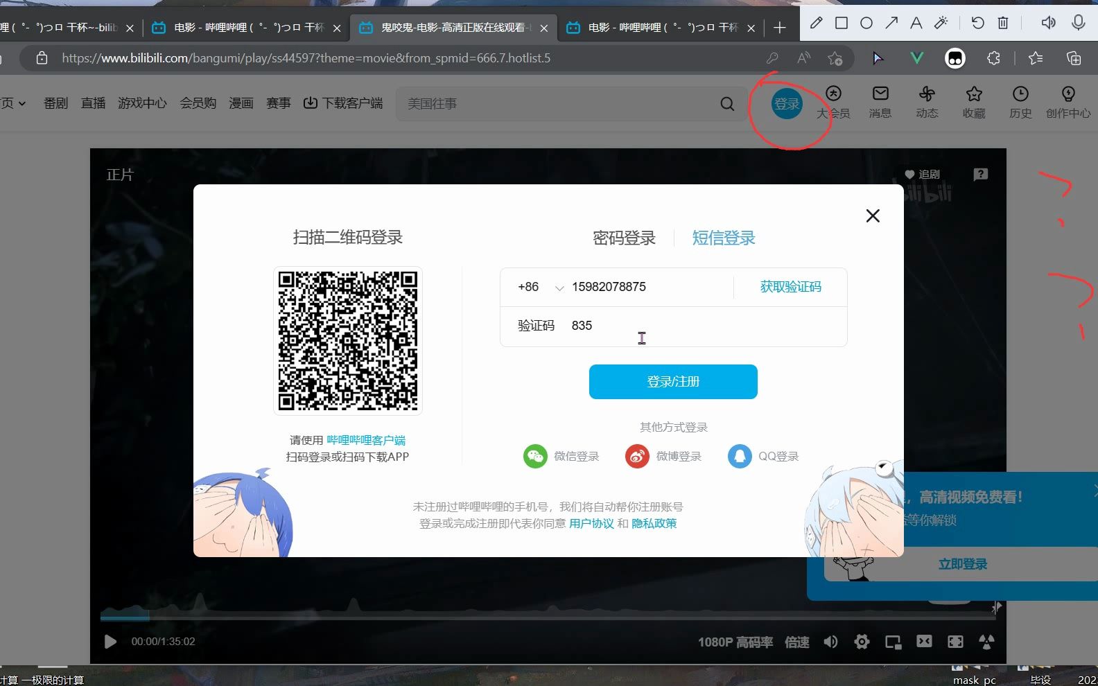The image size is (1098, 686).
Task: Select the text annotation tool
Action: pos(916,23)
